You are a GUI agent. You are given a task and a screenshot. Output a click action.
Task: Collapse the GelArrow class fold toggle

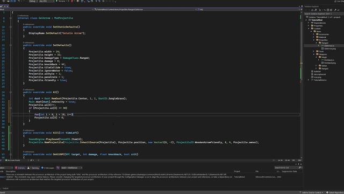[x=11, y=18]
